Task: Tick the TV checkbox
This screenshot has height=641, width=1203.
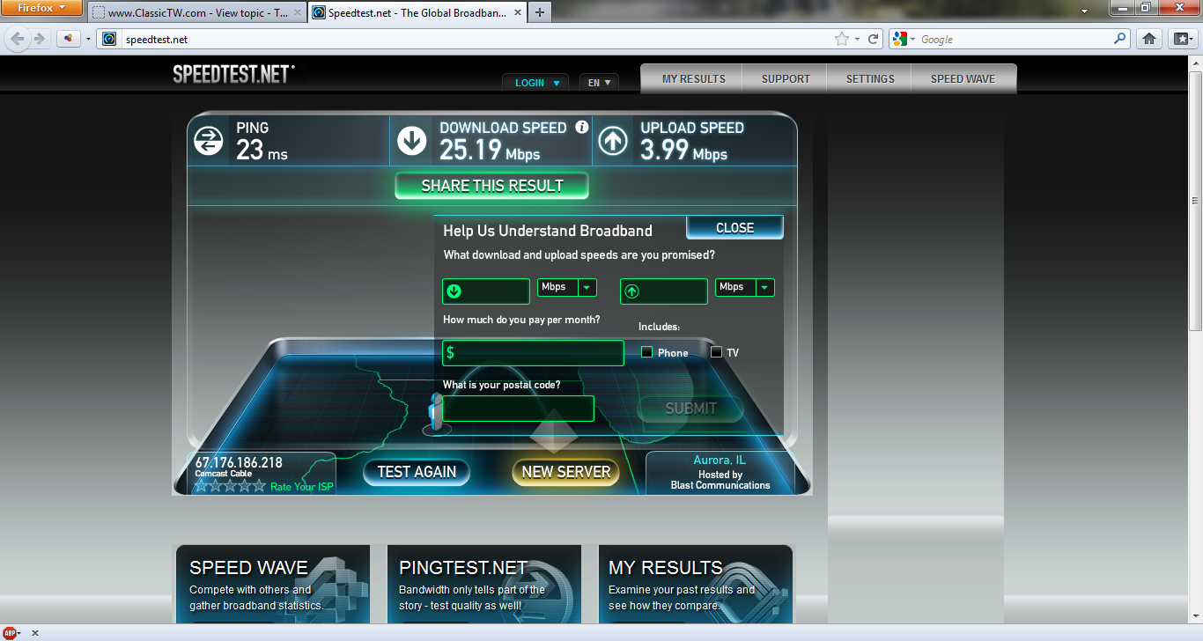Action: click(x=716, y=352)
